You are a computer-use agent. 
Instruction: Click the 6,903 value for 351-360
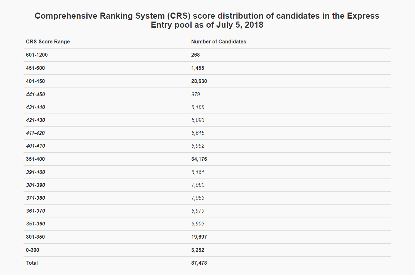pyautogui.click(x=198, y=224)
